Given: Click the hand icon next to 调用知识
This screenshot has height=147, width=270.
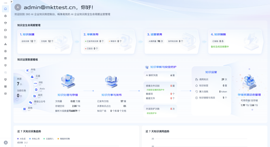Looking at the screenshot, I should (196, 79).
